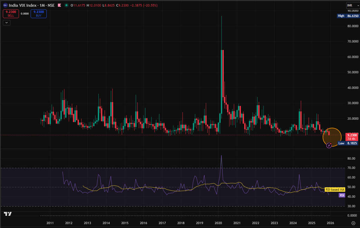Click the TradingView logo
The image size is (360, 228).
(x=8, y=214)
